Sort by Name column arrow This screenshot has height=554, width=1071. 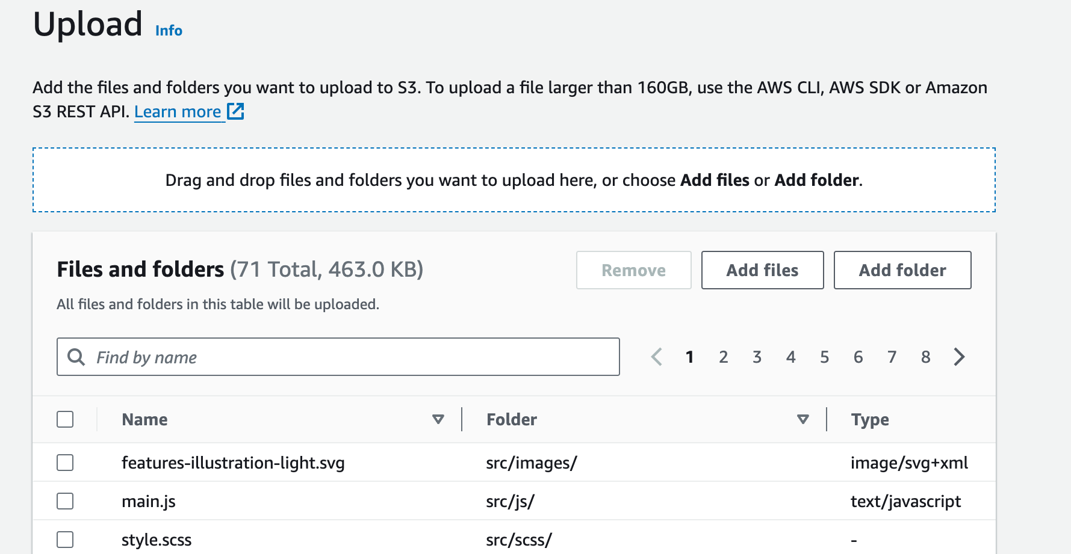pos(438,419)
